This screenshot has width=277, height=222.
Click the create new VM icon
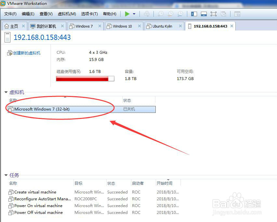coord(10,53)
